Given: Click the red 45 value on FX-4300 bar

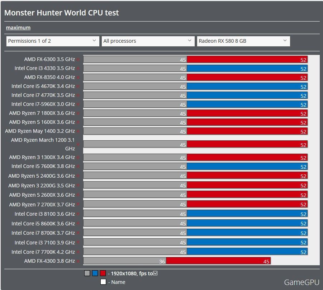Looking at the screenshot, I should pyautogui.click(x=266, y=262).
